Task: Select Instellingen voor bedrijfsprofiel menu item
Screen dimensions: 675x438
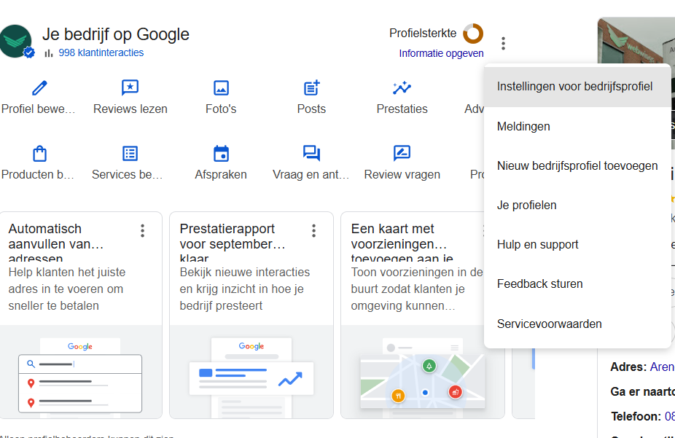Action: pos(574,87)
